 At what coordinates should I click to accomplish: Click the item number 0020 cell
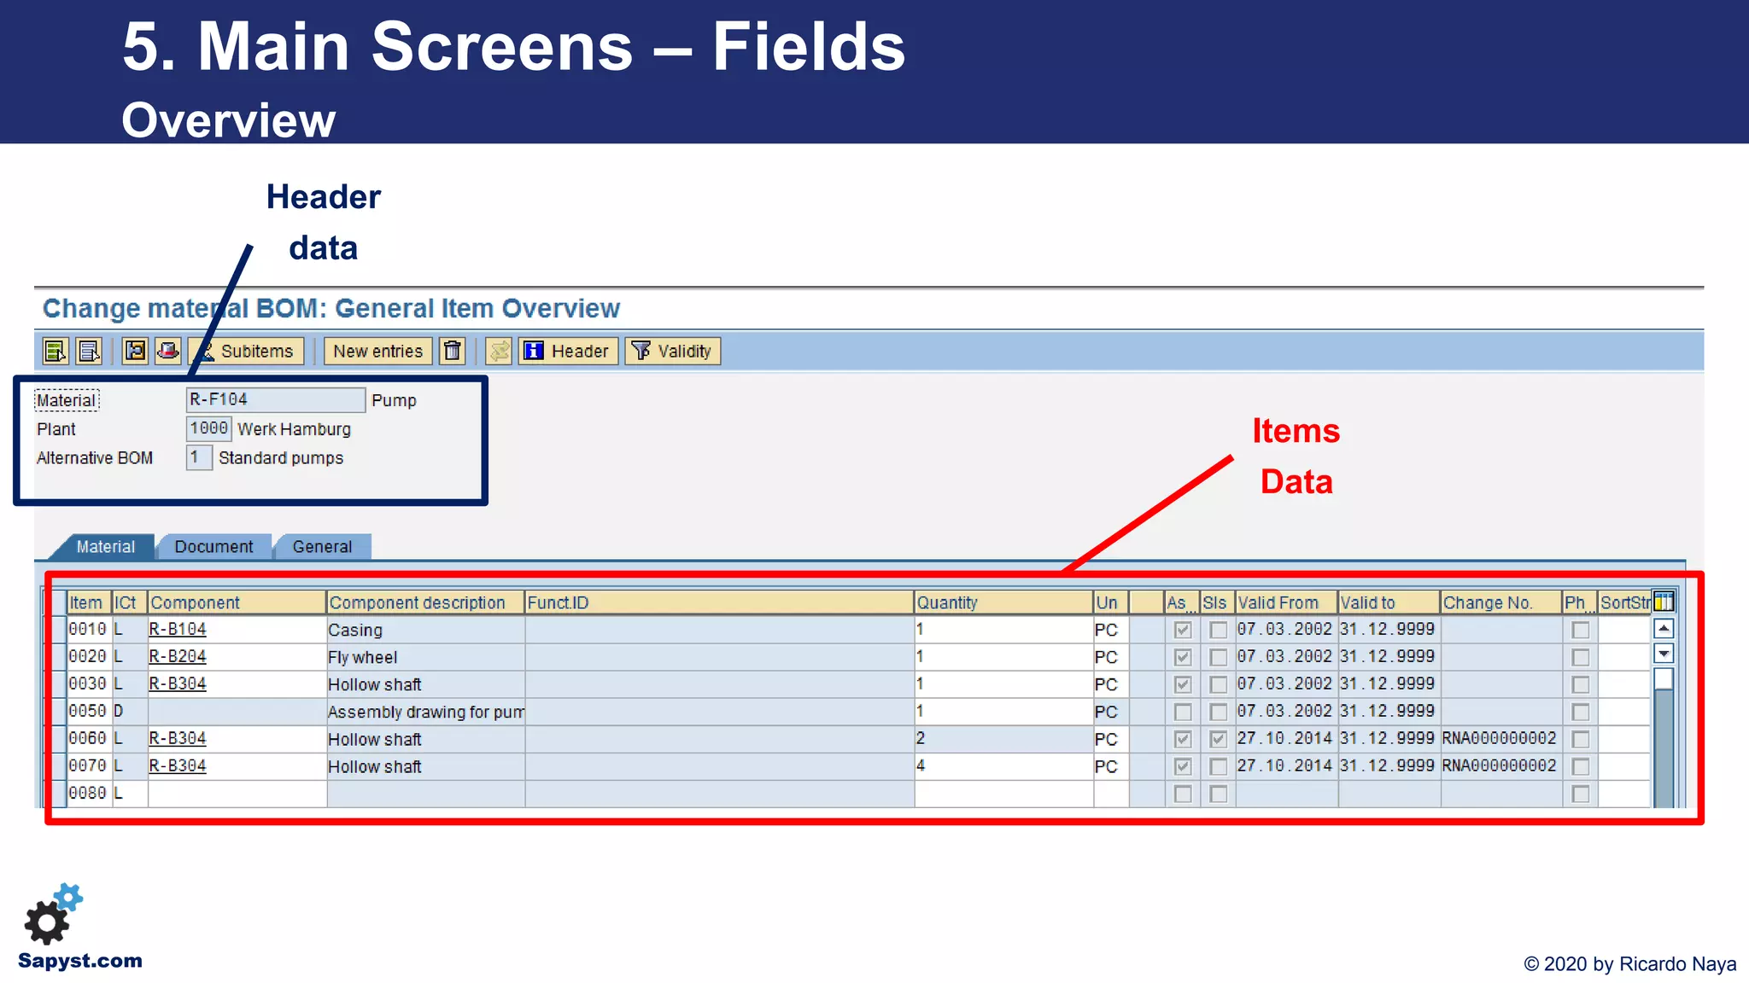point(88,657)
